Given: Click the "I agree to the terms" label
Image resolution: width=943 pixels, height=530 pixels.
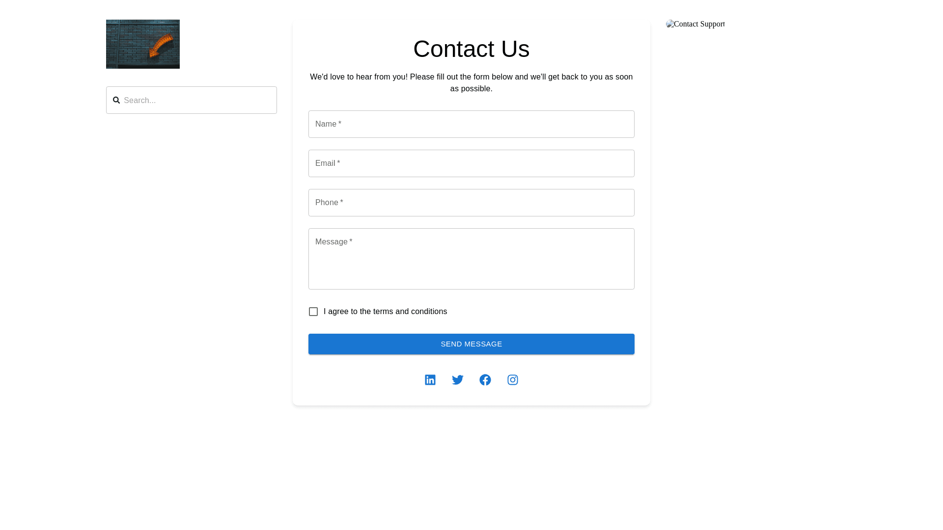Looking at the screenshot, I should coord(385,312).
